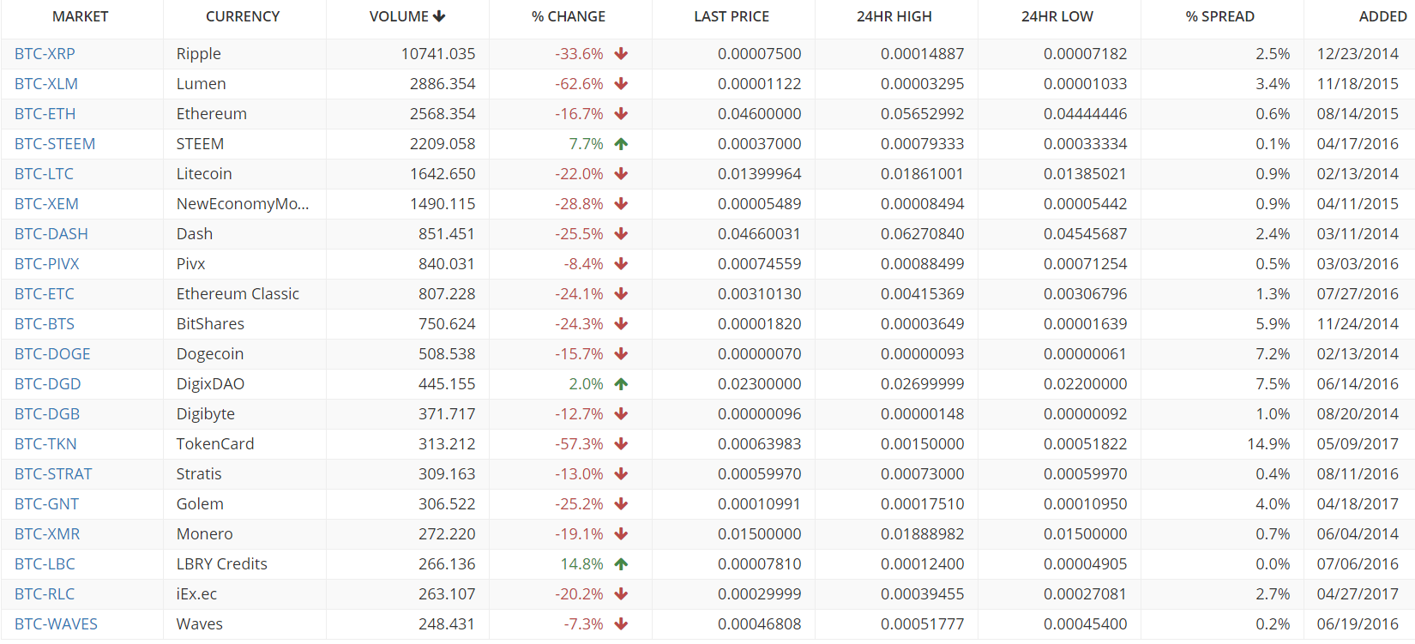The image size is (1415, 644).
Task: Click the truncated NewEconomyMo... currency name
Action: (243, 204)
